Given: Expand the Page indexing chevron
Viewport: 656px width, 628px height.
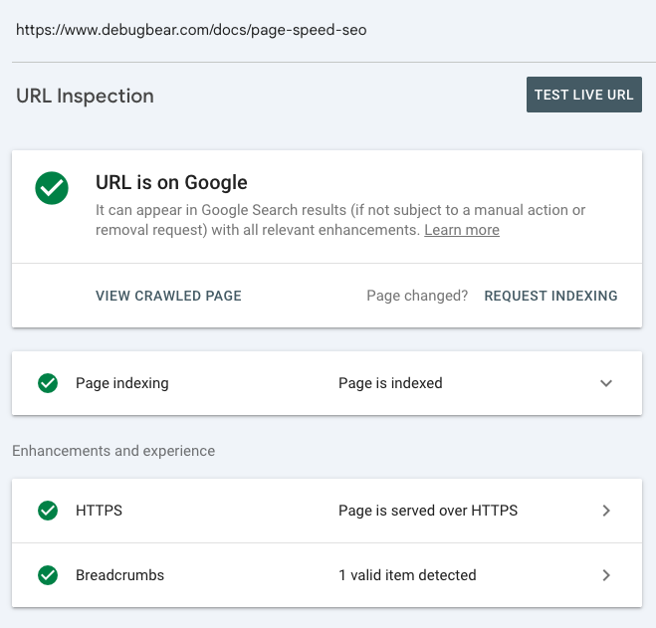Looking at the screenshot, I should (606, 383).
